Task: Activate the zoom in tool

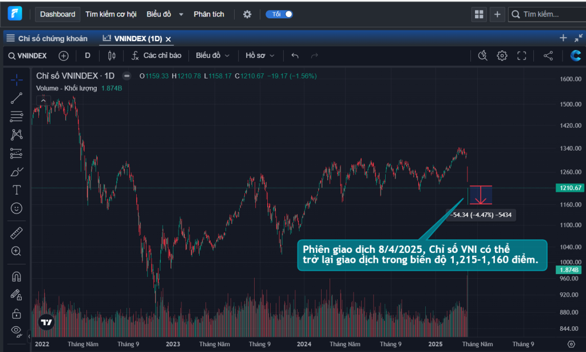Action: pyautogui.click(x=17, y=251)
